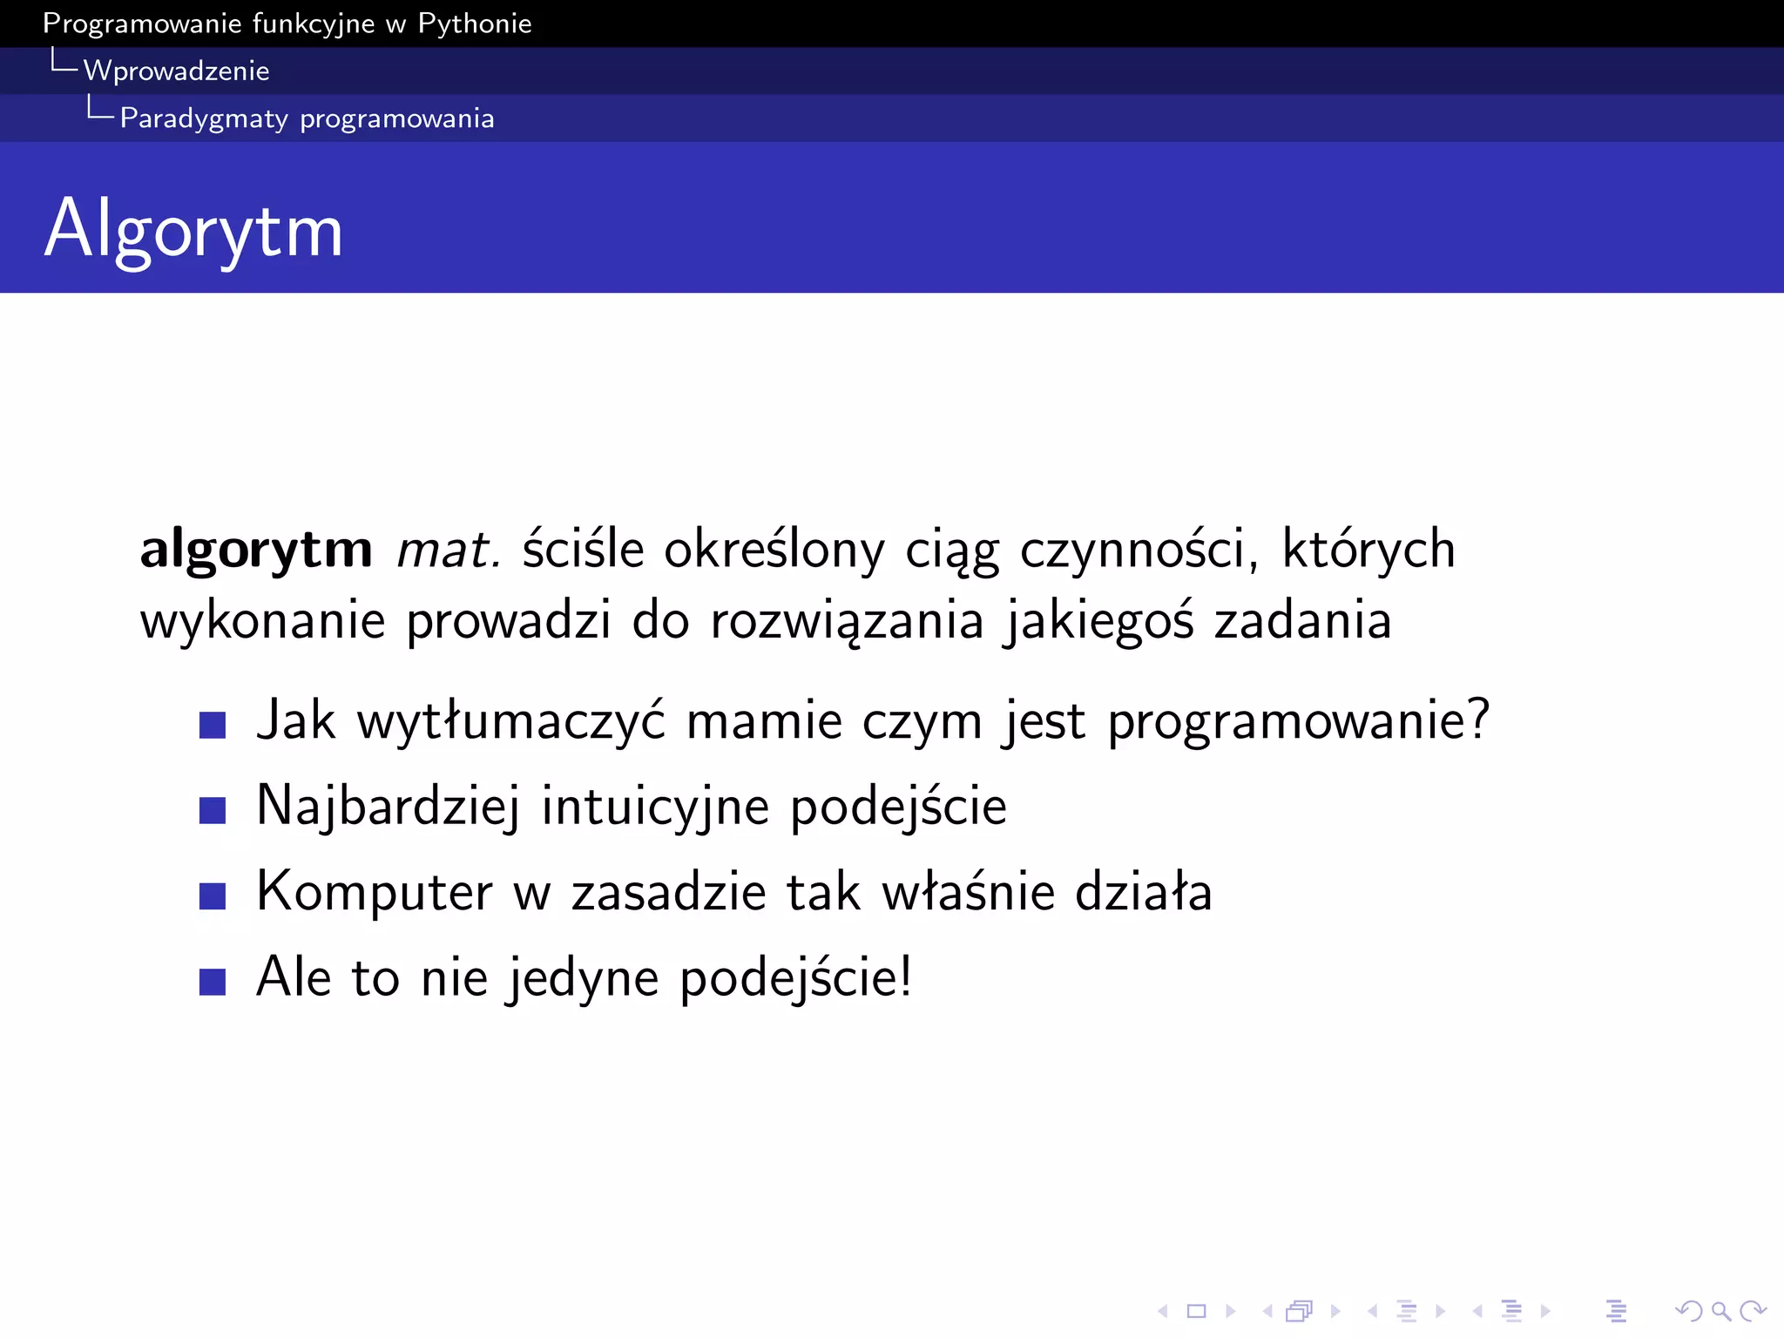Jump to previous section arrow
This screenshot has width=1784, height=1338.
click(x=1477, y=1311)
